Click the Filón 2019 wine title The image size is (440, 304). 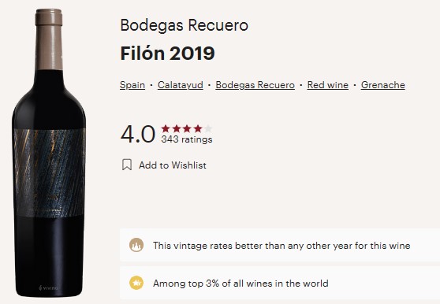167,53
